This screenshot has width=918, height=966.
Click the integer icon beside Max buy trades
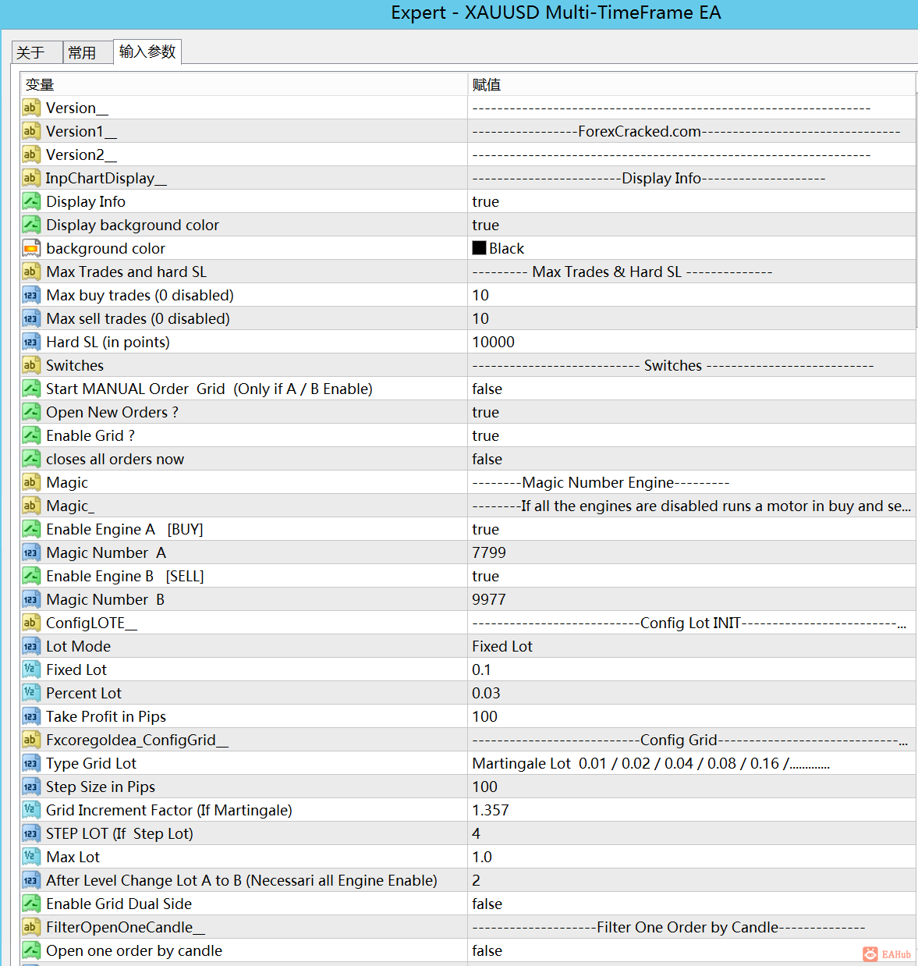click(x=31, y=295)
